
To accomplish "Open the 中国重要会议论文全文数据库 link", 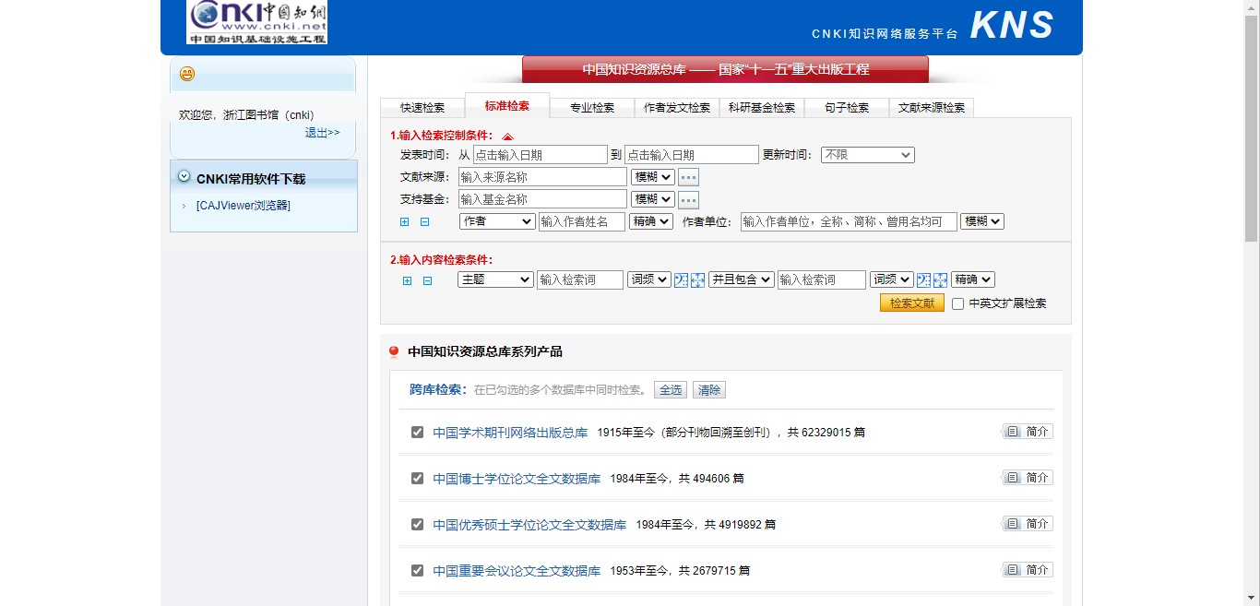I will (517, 571).
